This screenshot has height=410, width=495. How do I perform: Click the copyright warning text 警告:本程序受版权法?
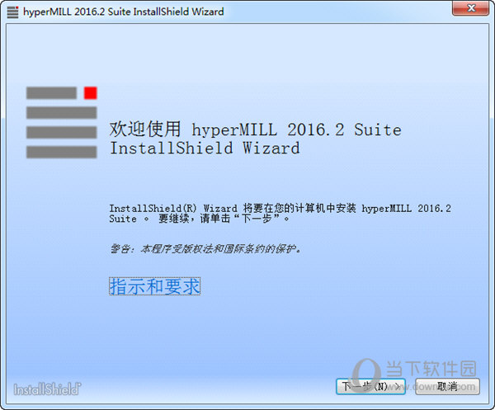(205, 248)
